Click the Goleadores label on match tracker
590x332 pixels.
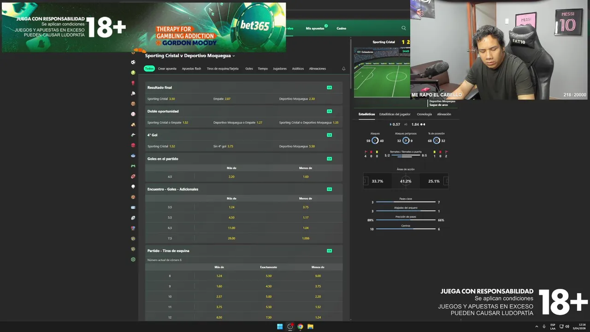tap(367, 52)
